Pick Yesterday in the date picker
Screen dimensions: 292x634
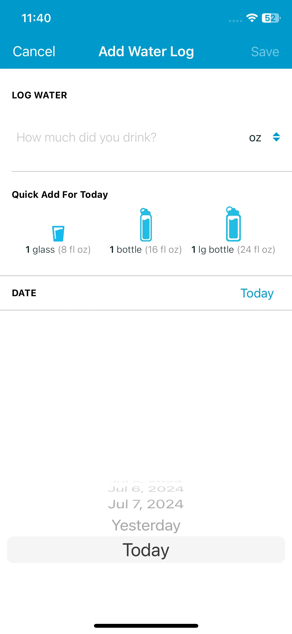146,525
